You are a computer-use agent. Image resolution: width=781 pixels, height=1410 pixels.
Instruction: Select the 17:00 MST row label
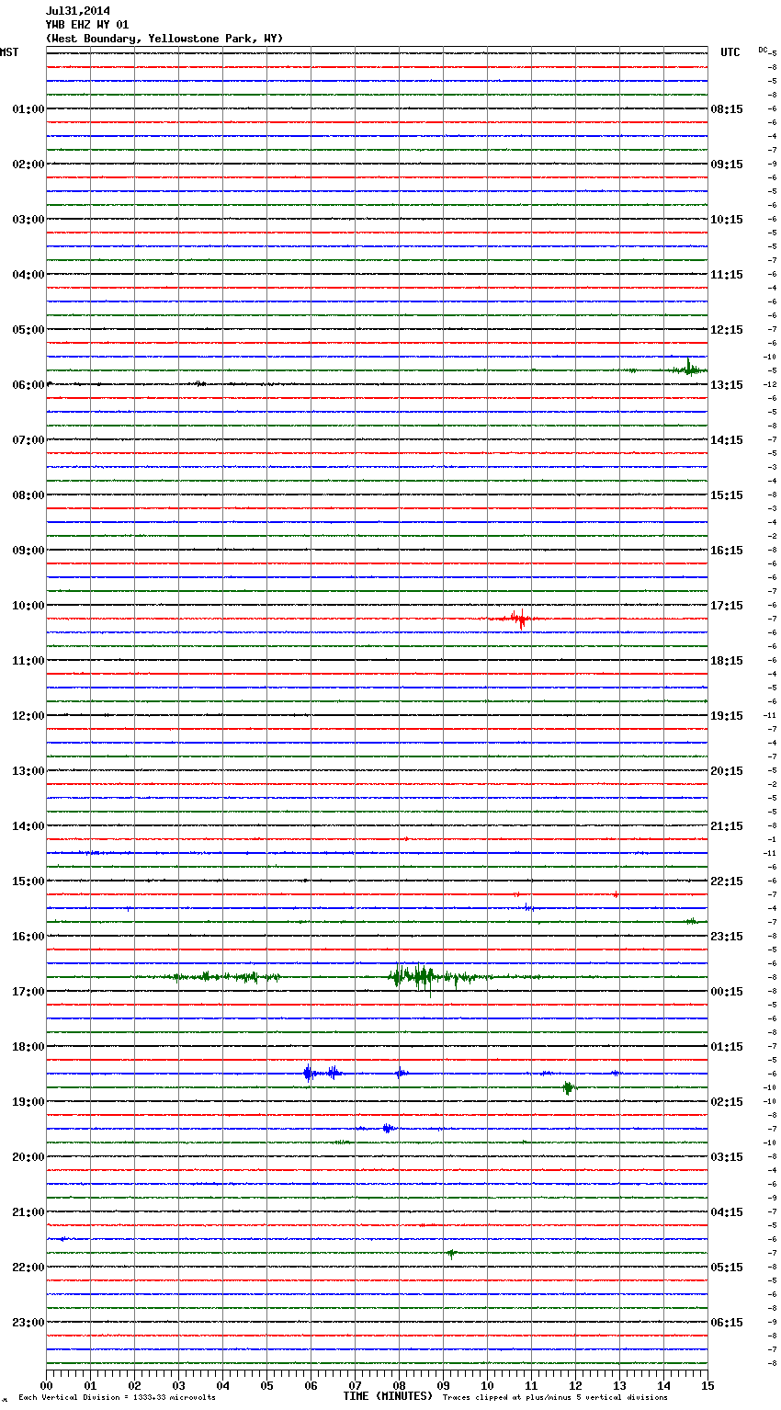[x=28, y=992]
